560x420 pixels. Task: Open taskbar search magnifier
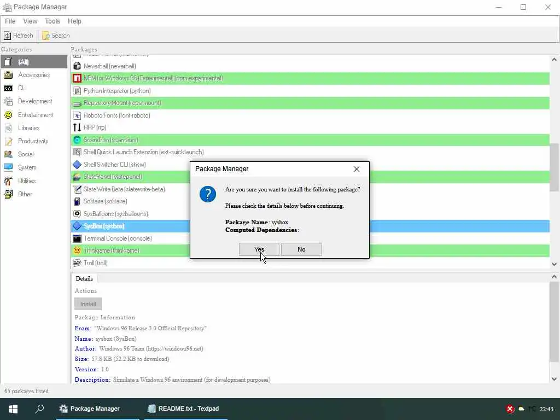(39, 409)
